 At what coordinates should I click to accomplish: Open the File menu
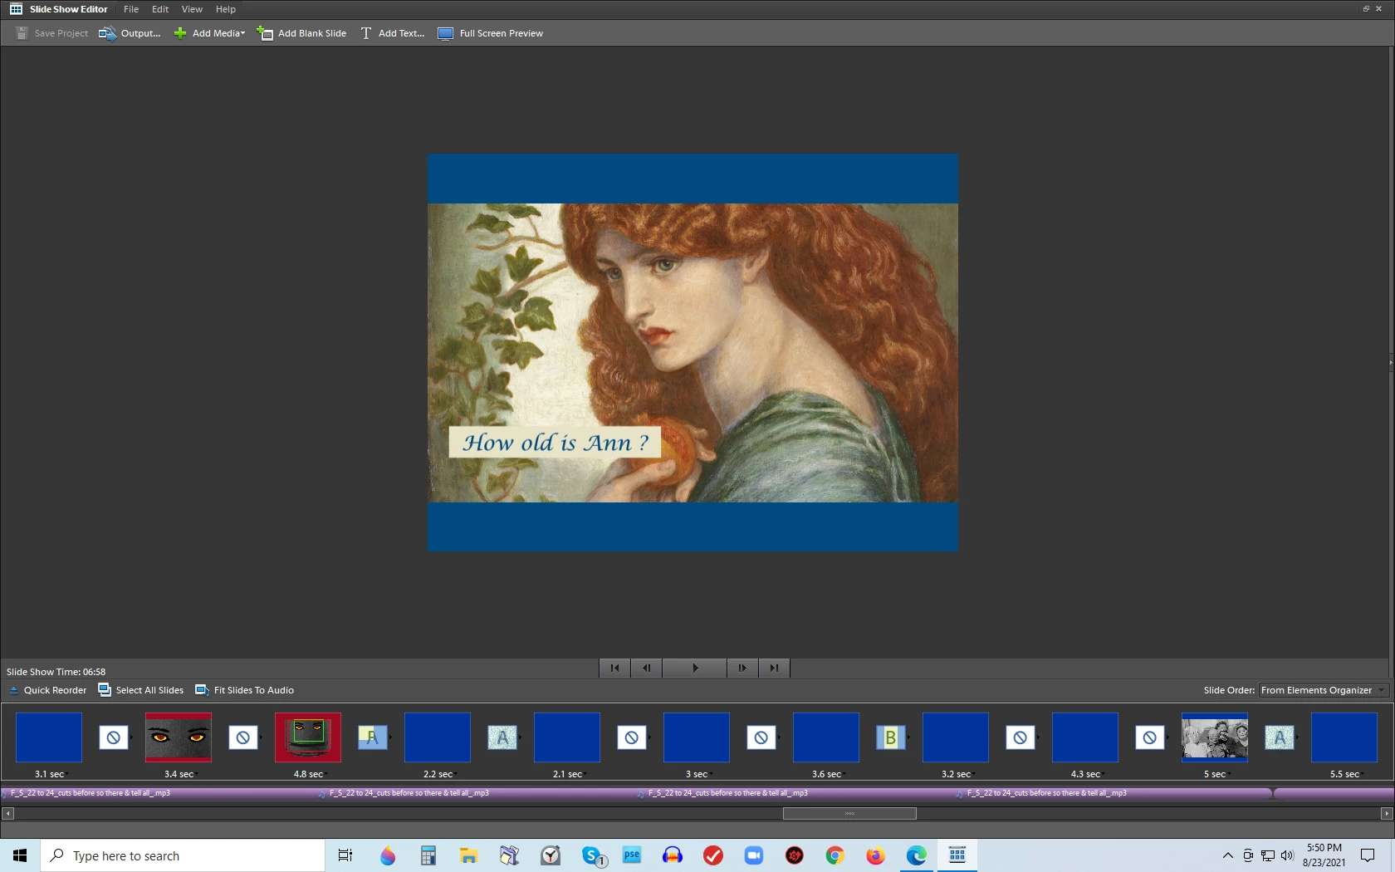131,9
